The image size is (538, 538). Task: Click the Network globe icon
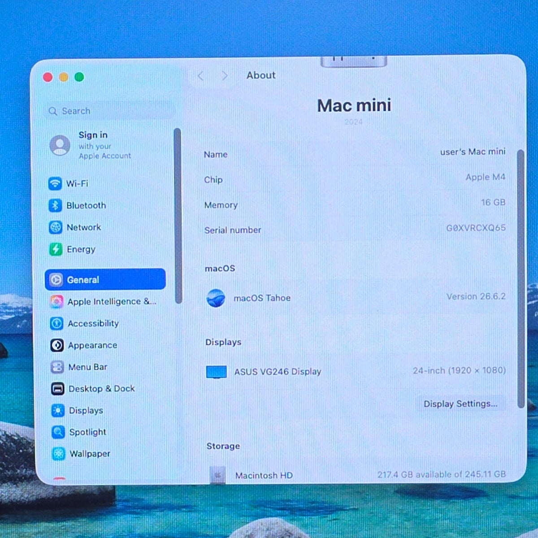56,227
